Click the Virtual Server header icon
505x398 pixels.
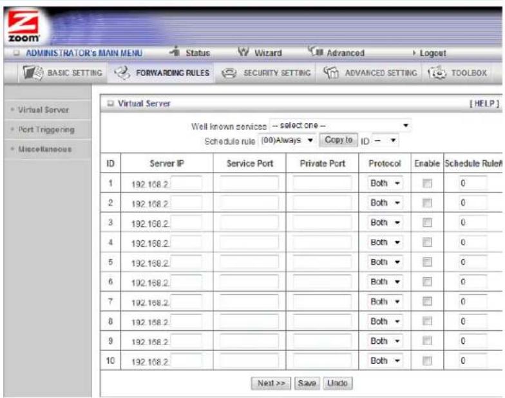(111, 103)
